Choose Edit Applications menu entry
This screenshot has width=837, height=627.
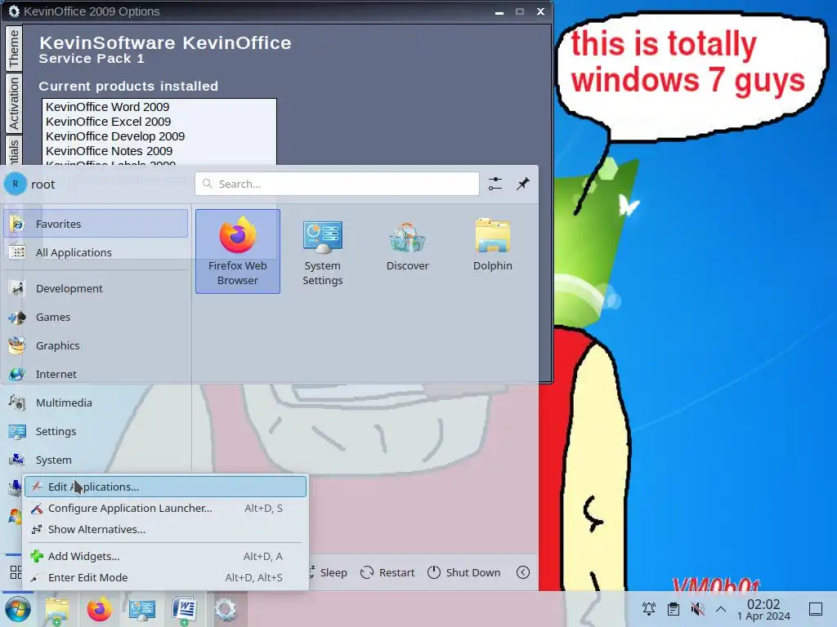(165, 487)
